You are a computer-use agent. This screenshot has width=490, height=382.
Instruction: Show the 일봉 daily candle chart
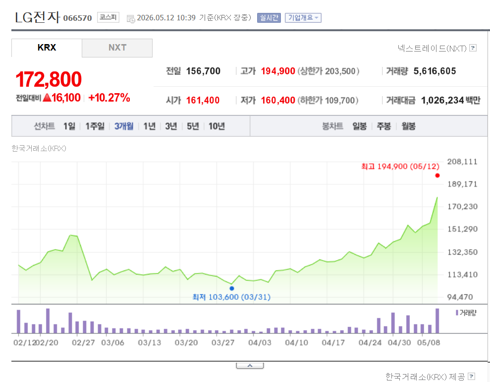[359, 126]
